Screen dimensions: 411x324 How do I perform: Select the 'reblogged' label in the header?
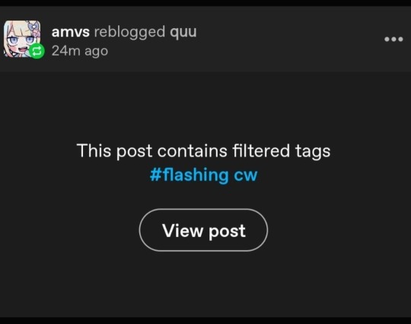pyautogui.click(x=129, y=32)
